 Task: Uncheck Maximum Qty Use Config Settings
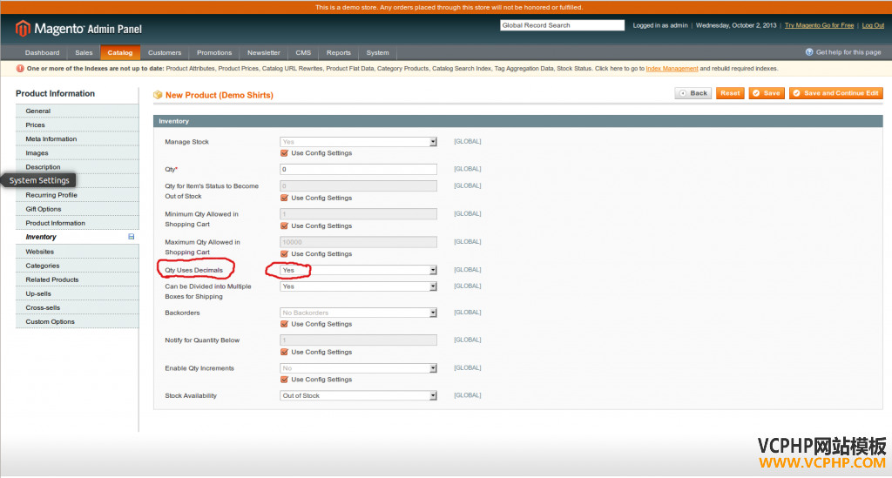pos(284,254)
